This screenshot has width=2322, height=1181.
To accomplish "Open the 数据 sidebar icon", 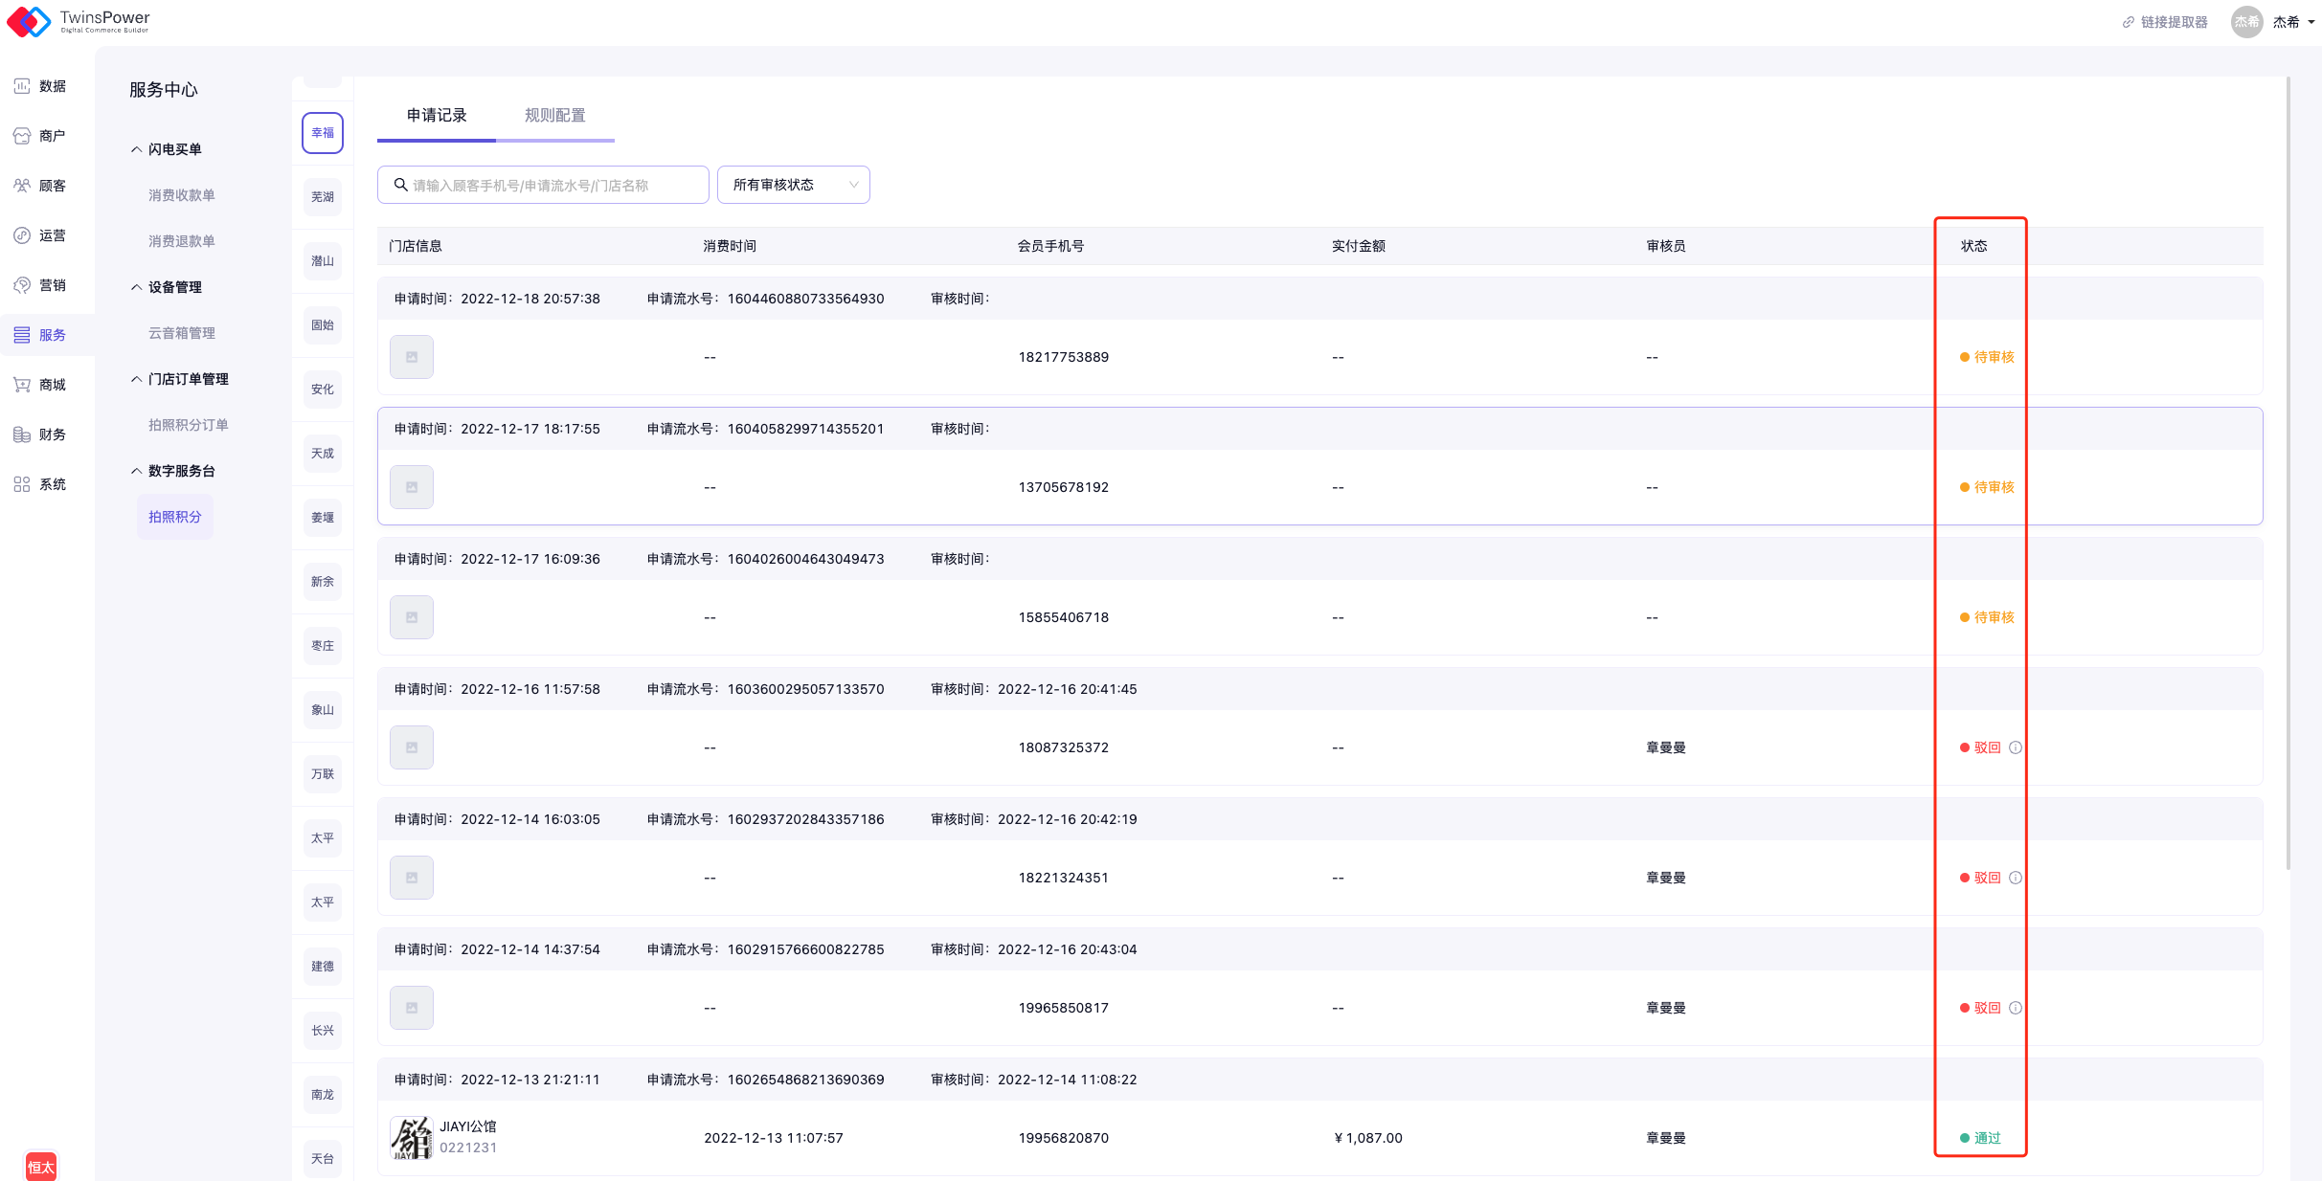I will 22,86.
